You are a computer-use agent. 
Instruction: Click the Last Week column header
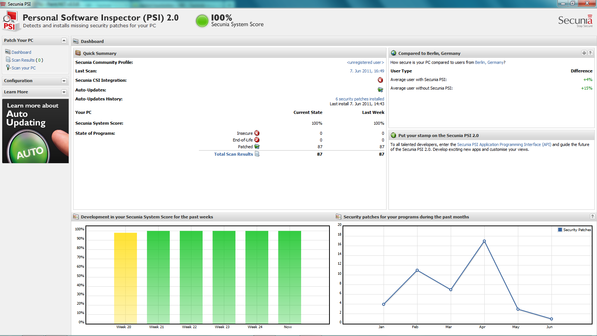[x=373, y=112]
